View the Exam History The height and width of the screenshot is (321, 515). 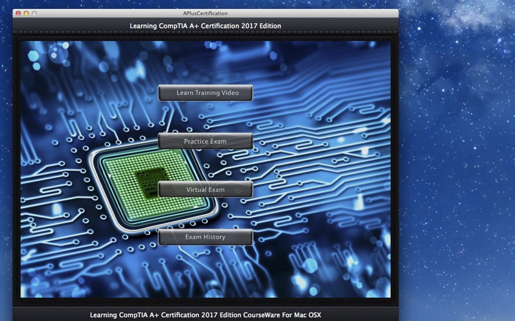point(205,237)
